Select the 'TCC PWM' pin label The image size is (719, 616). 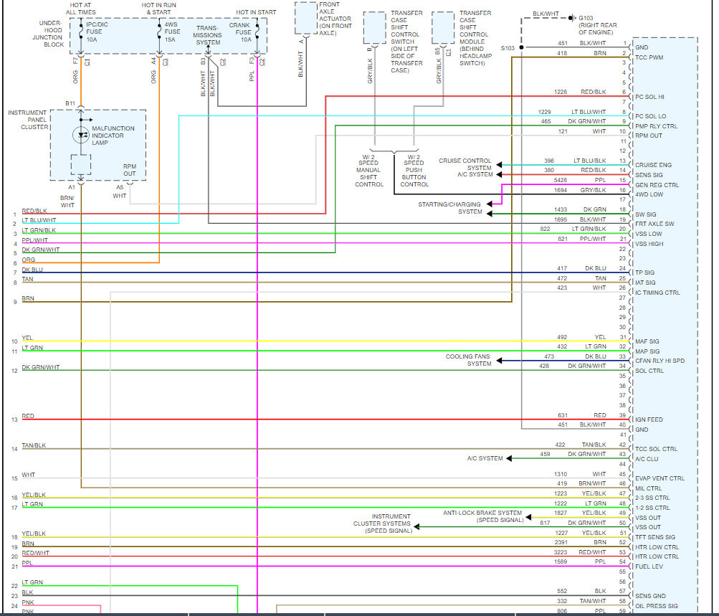649,57
